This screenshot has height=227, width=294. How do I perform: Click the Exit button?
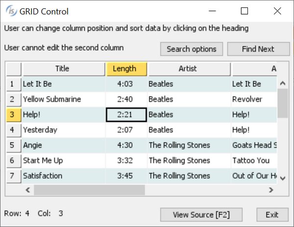272,214
